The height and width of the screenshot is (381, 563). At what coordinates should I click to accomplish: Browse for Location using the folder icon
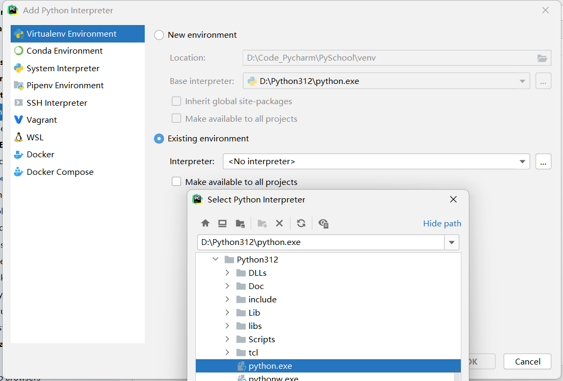(542, 58)
